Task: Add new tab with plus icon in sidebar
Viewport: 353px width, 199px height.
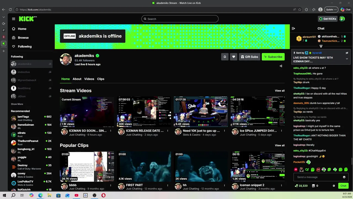Action: (4, 51)
